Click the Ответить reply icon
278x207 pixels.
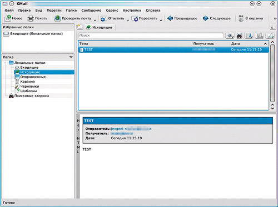pyautogui.click(x=103, y=18)
